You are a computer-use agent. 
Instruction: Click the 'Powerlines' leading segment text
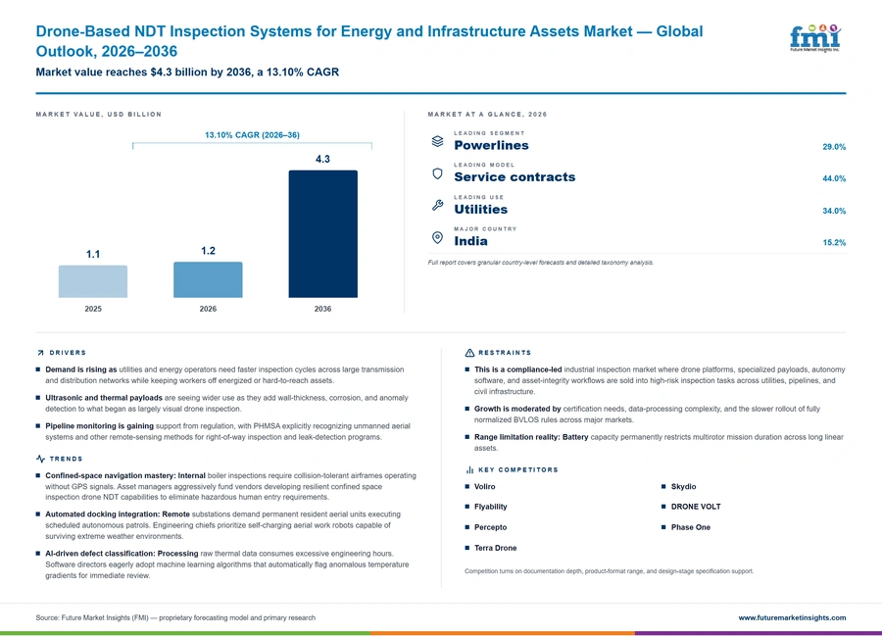coord(491,145)
